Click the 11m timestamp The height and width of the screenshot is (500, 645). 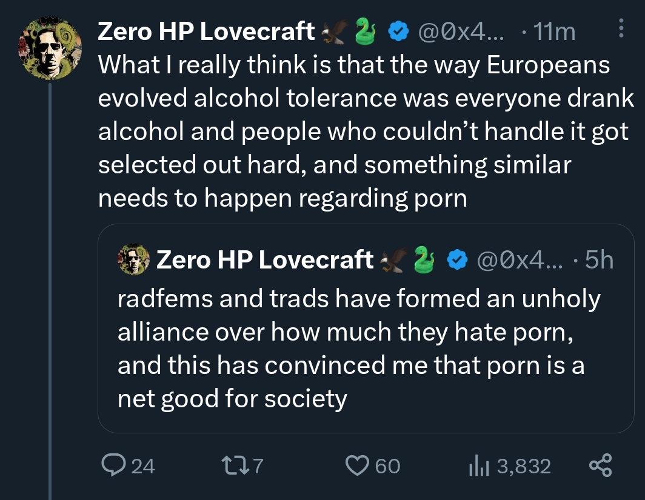(x=554, y=32)
